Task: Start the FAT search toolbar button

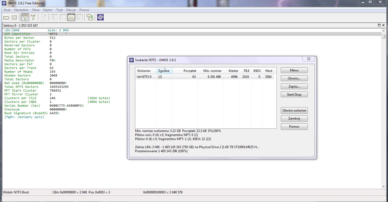Action: click(x=33, y=18)
